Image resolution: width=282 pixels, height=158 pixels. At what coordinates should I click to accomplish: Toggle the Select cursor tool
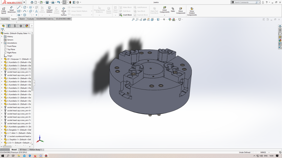click(64, 2)
